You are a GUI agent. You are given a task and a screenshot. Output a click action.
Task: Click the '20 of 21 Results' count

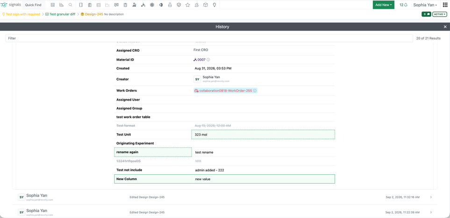[428, 38]
